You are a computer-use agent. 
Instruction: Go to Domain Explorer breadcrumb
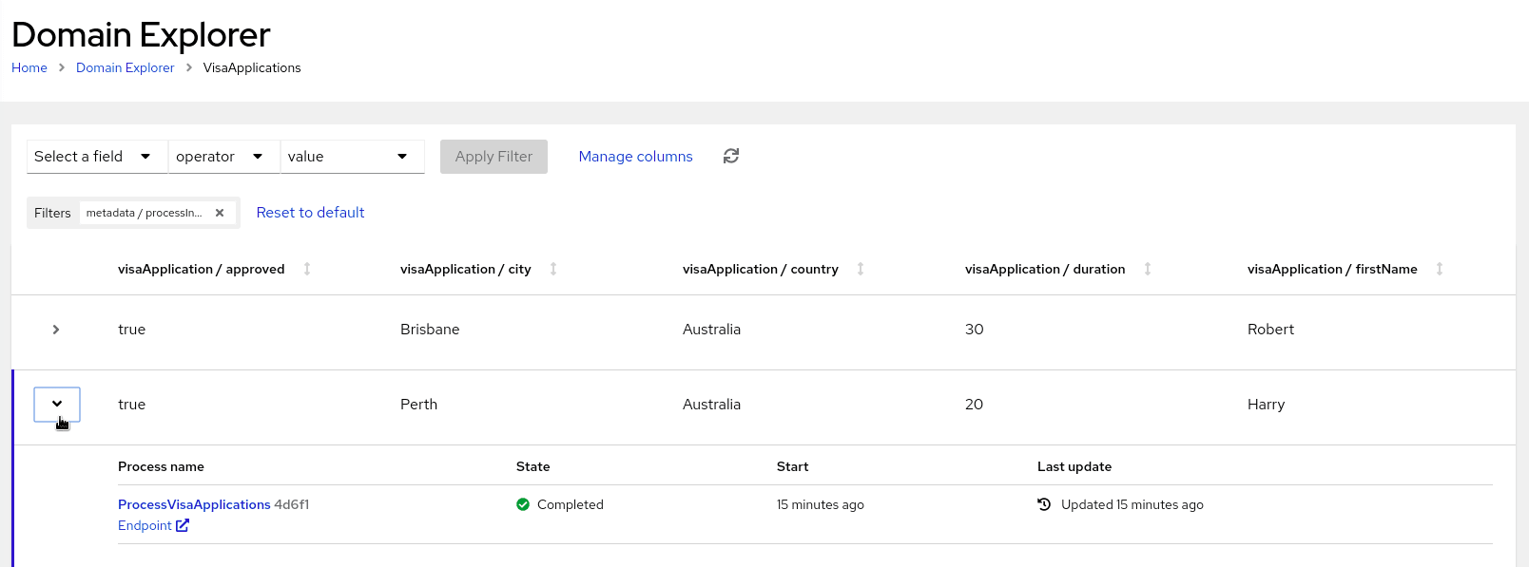[126, 67]
